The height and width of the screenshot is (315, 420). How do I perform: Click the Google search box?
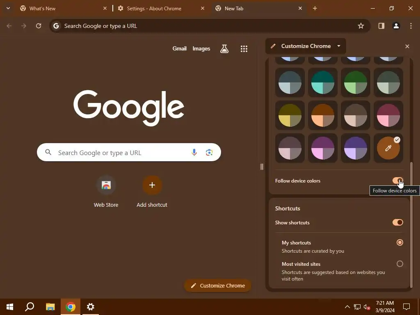tap(129, 153)
